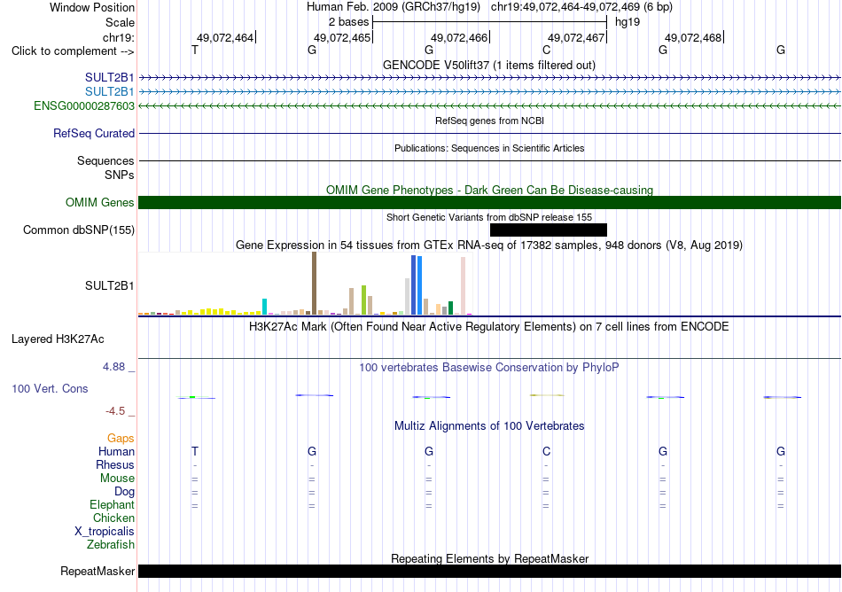The width and height of the screenshot is (842, 592).
Task: Click the dark blue GTEx expression bar
Action: click(x=414, y=285)
